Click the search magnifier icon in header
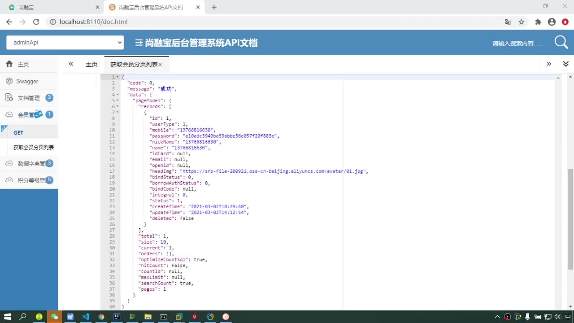 click(561, 42)
